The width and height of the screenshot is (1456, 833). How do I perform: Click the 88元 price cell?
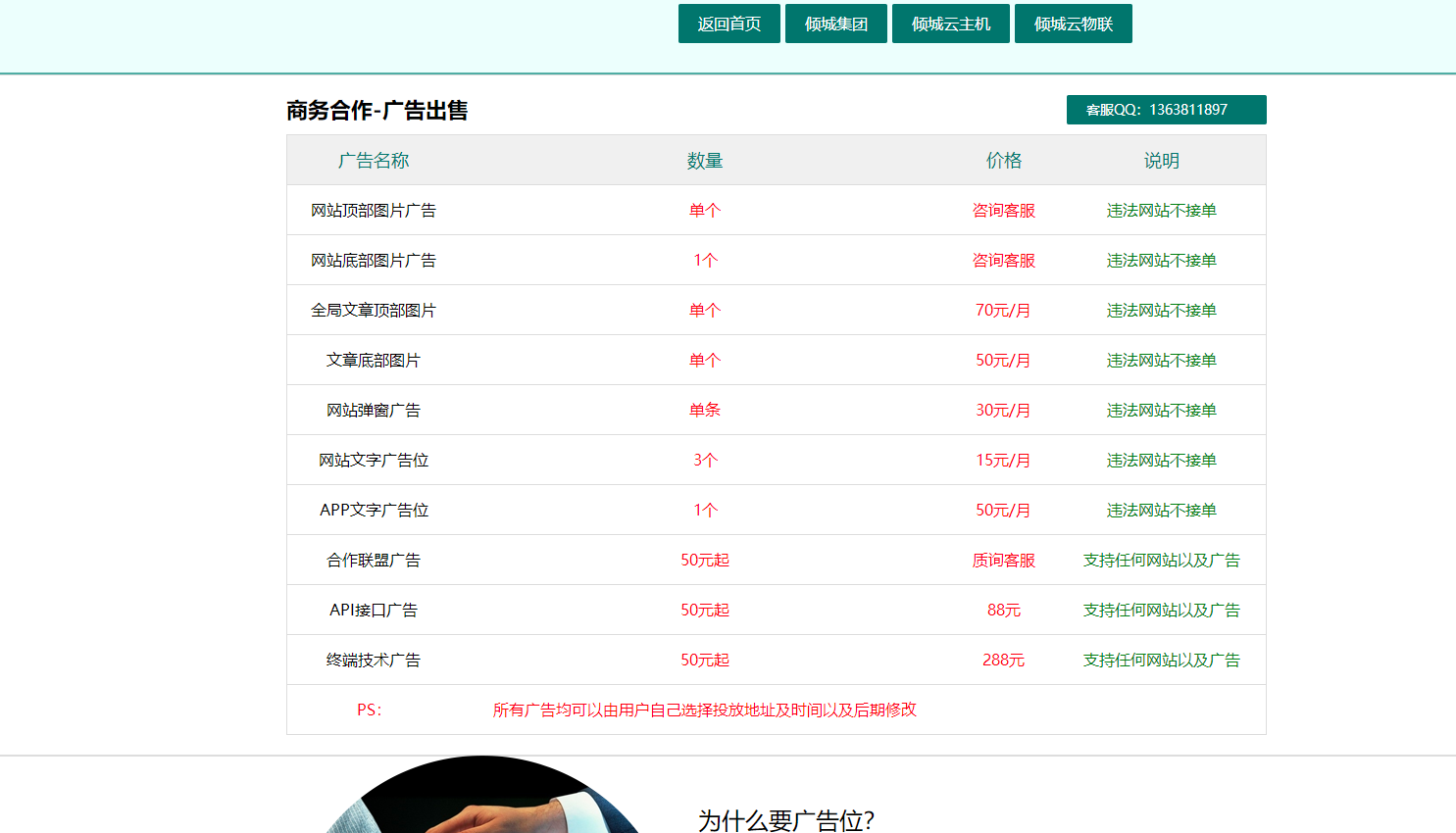pos(1004,611)
